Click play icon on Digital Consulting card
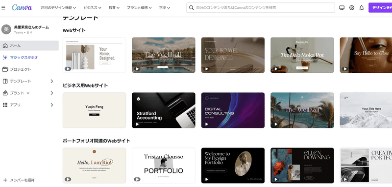This screenshot has height=187, width=392. pyautogui.click(x=206, y=124)
